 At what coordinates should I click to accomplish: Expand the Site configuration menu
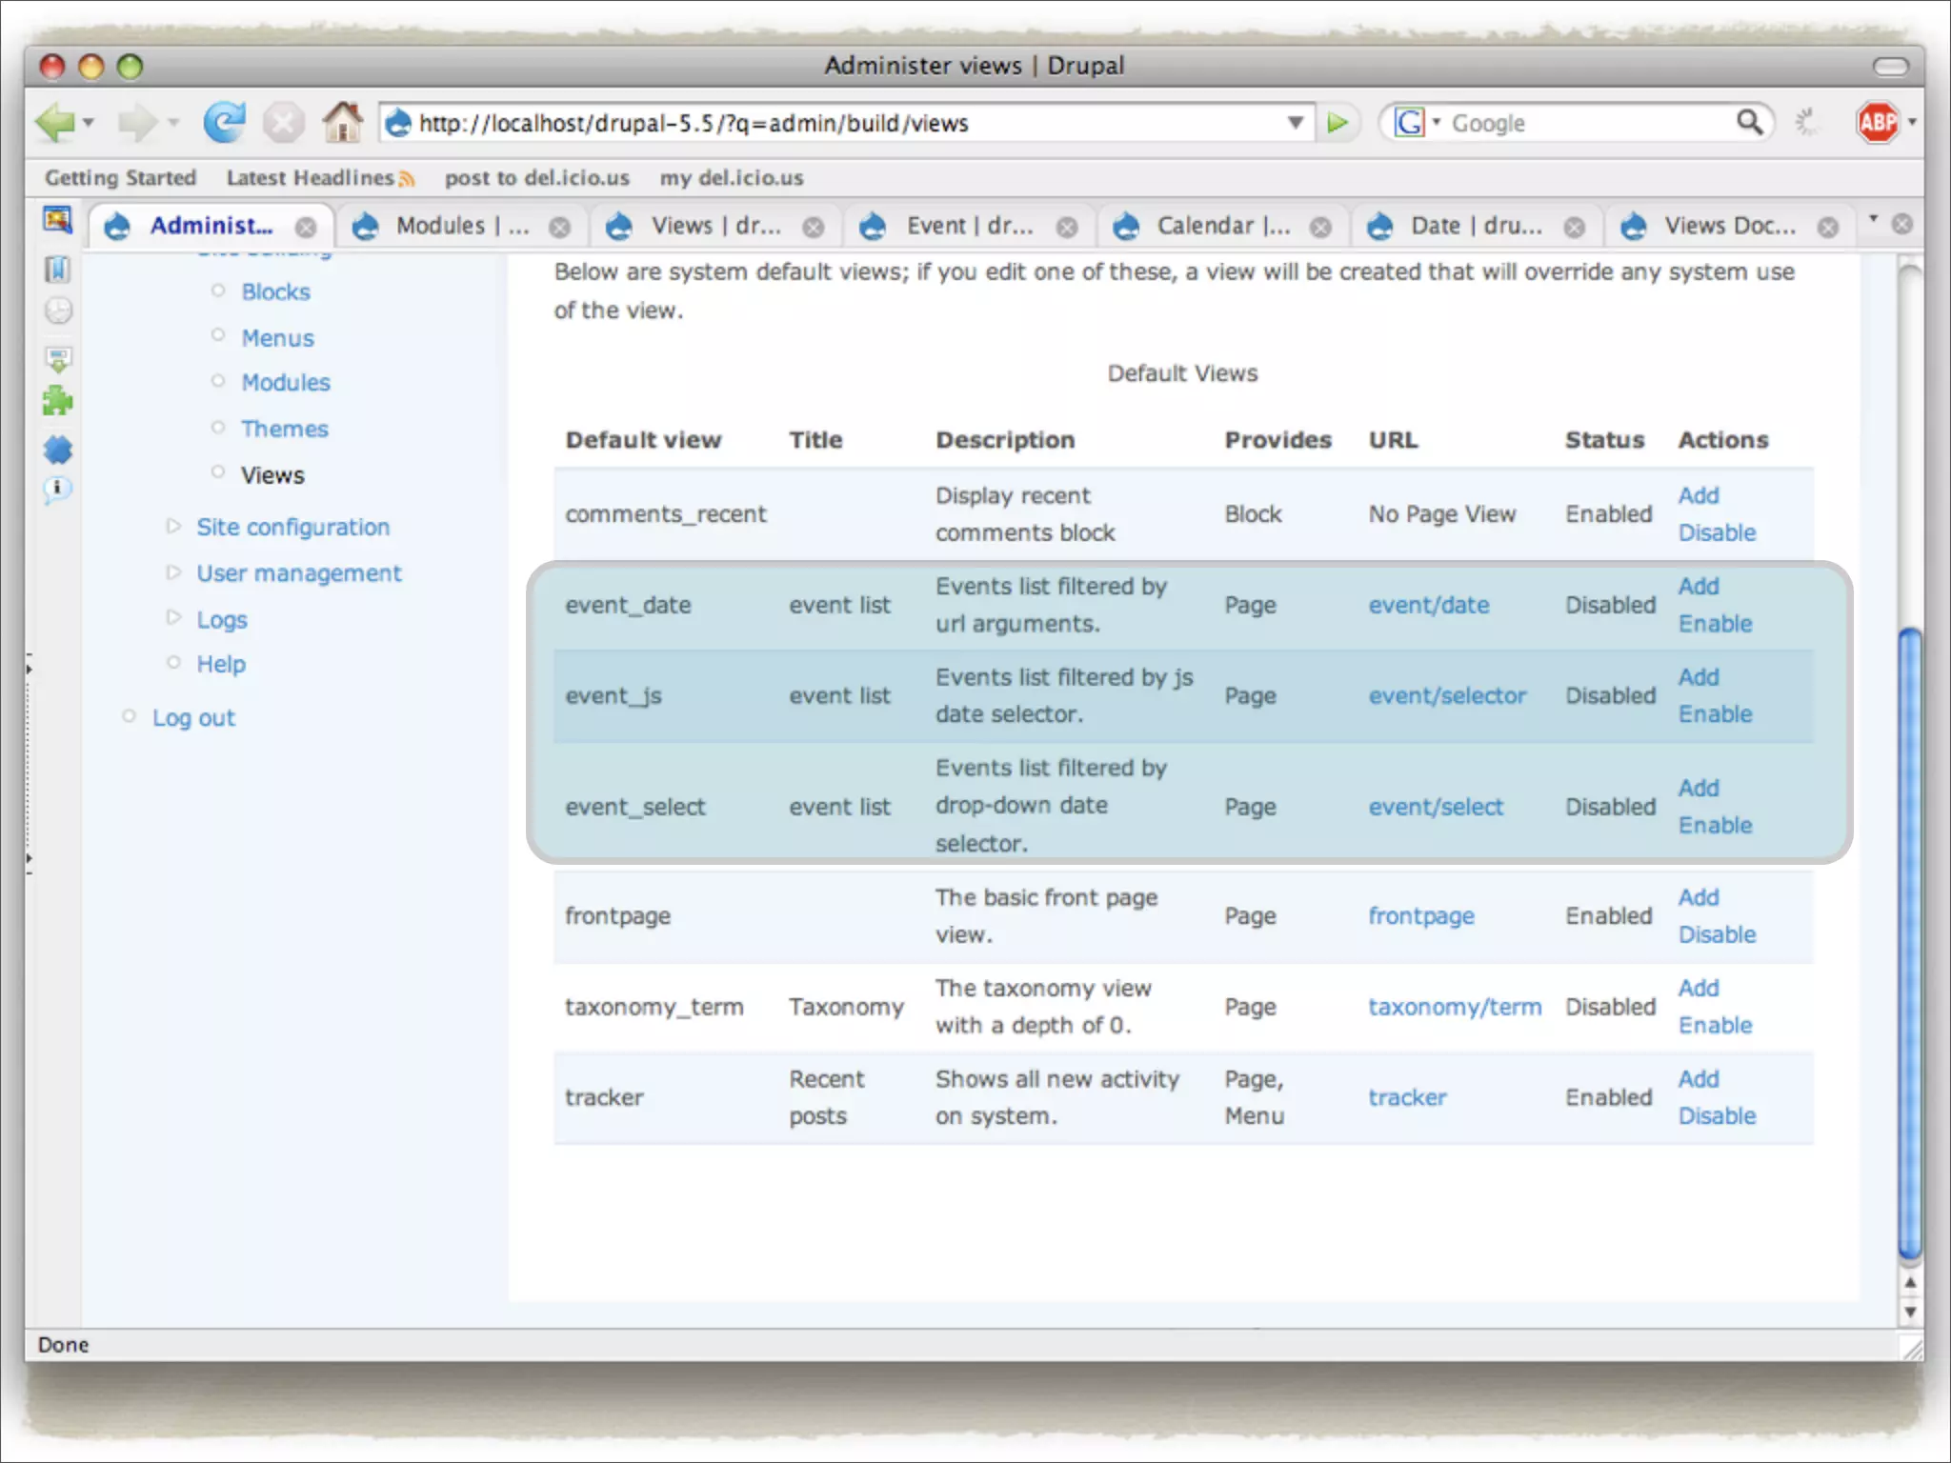coord(292,527)
